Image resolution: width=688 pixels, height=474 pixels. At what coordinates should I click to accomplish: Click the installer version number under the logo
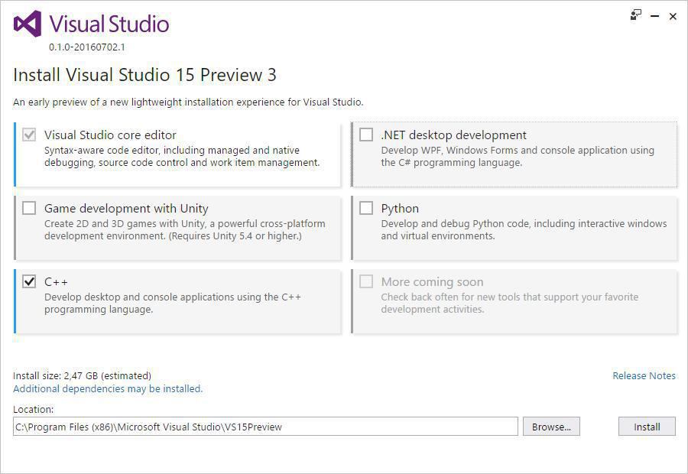click(x=87, y=47)
